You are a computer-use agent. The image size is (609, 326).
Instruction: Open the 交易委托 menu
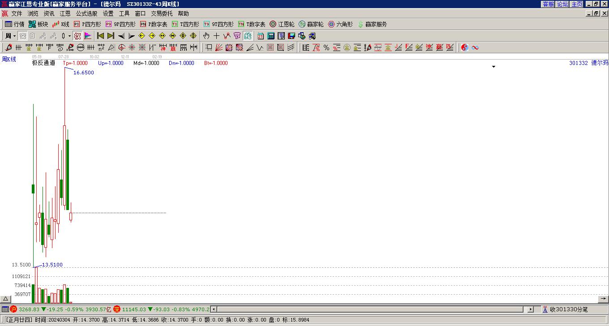coord(162,13)
